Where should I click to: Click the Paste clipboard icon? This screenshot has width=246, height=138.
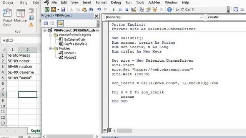click(x=84, y=10)
